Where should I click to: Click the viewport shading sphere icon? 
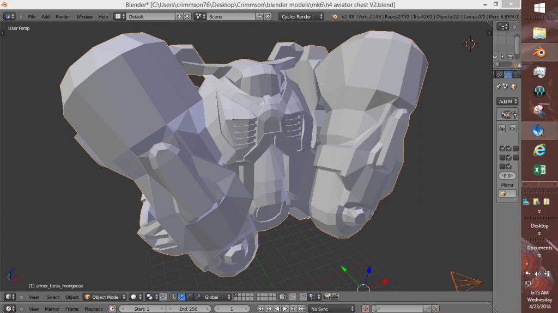pos(134,297)
